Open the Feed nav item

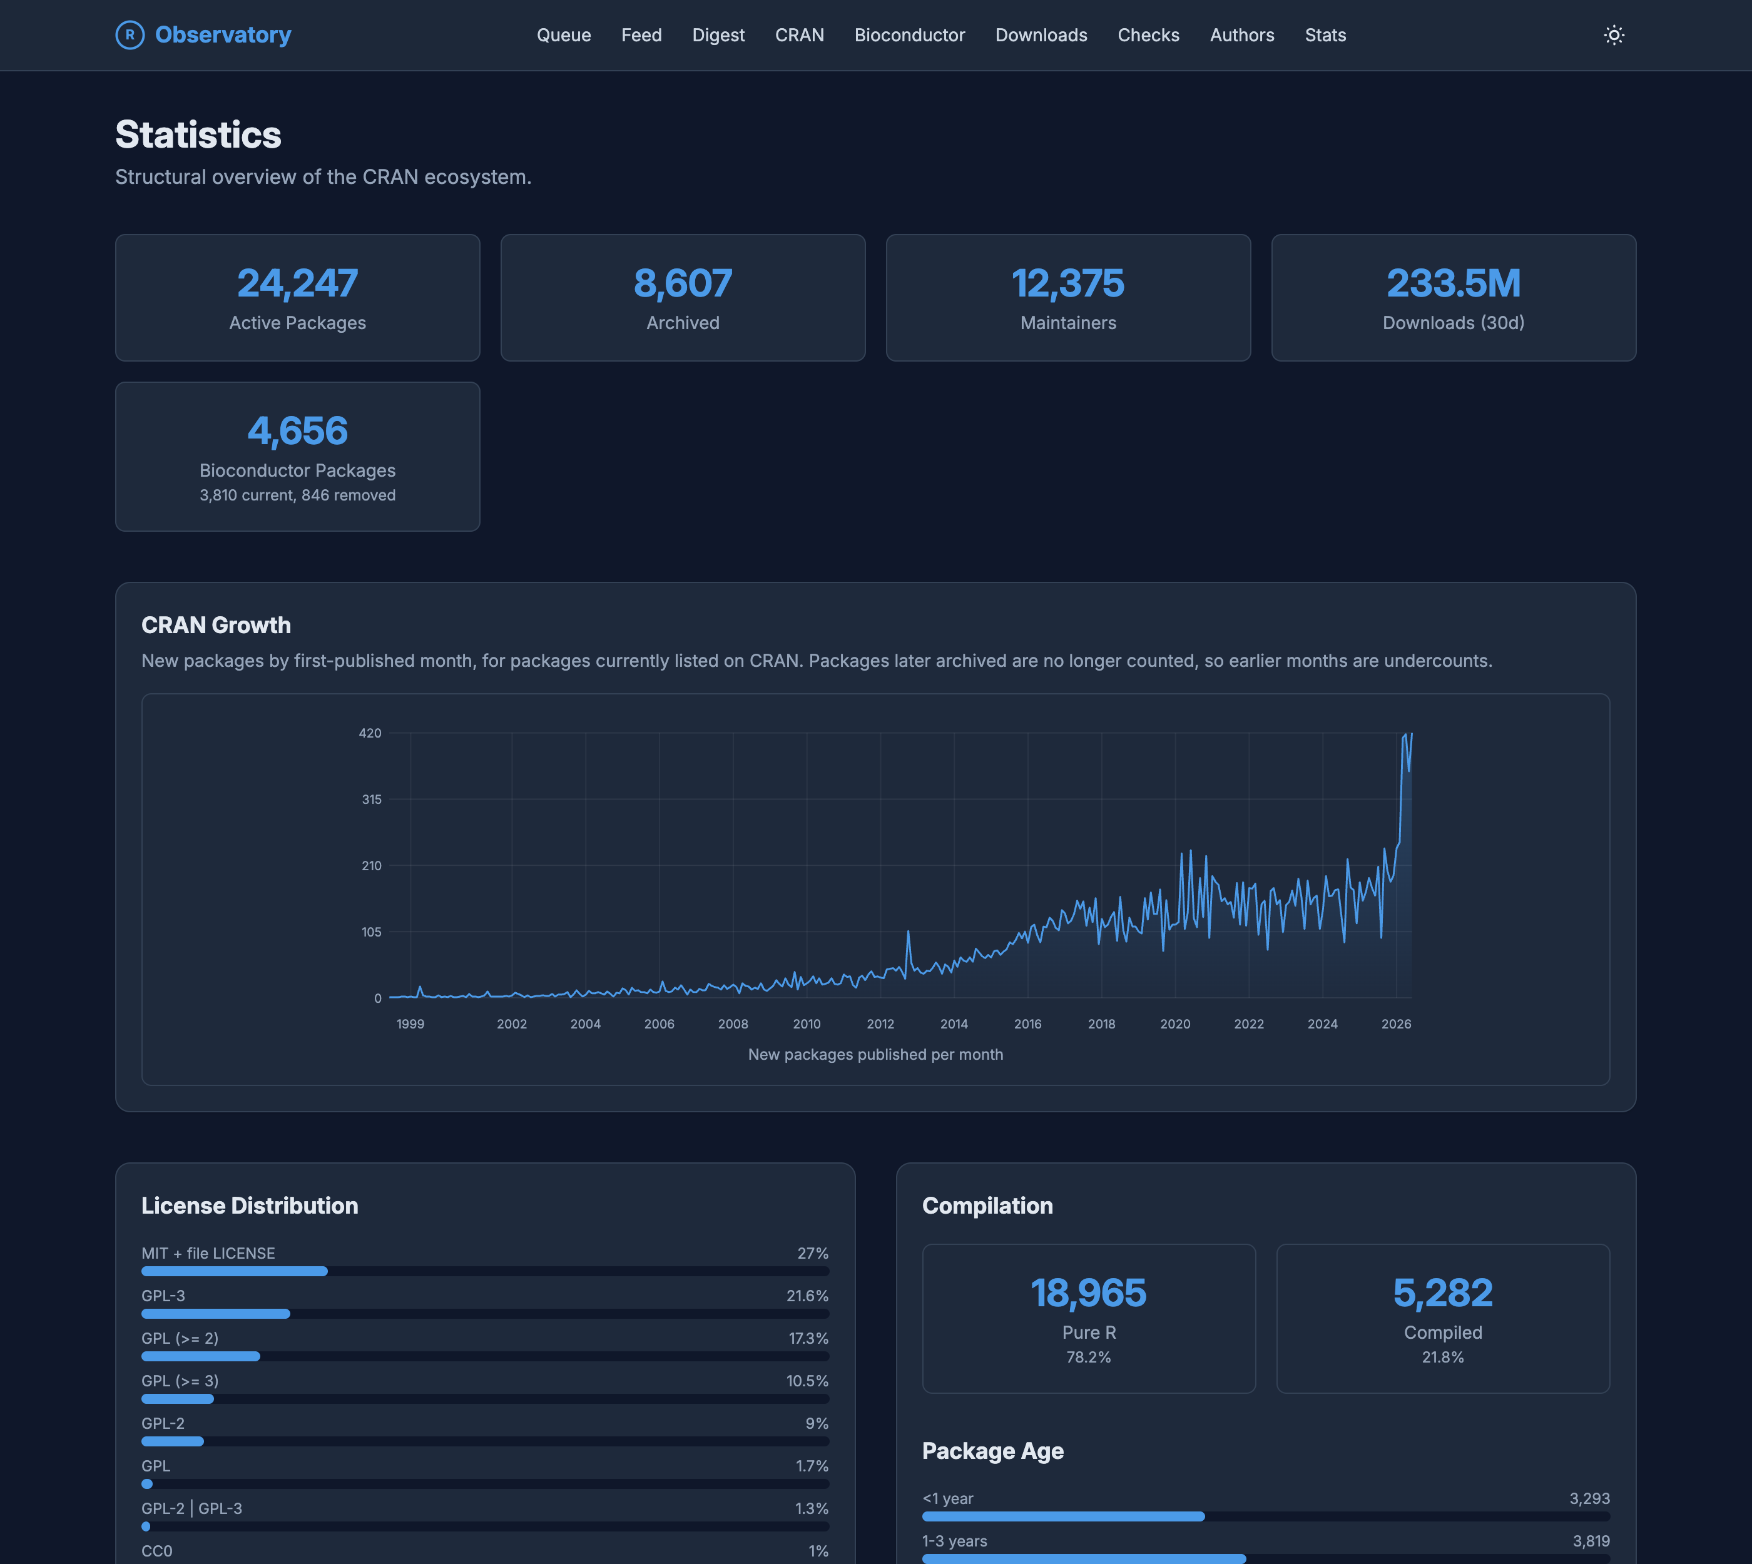(641, 35)
